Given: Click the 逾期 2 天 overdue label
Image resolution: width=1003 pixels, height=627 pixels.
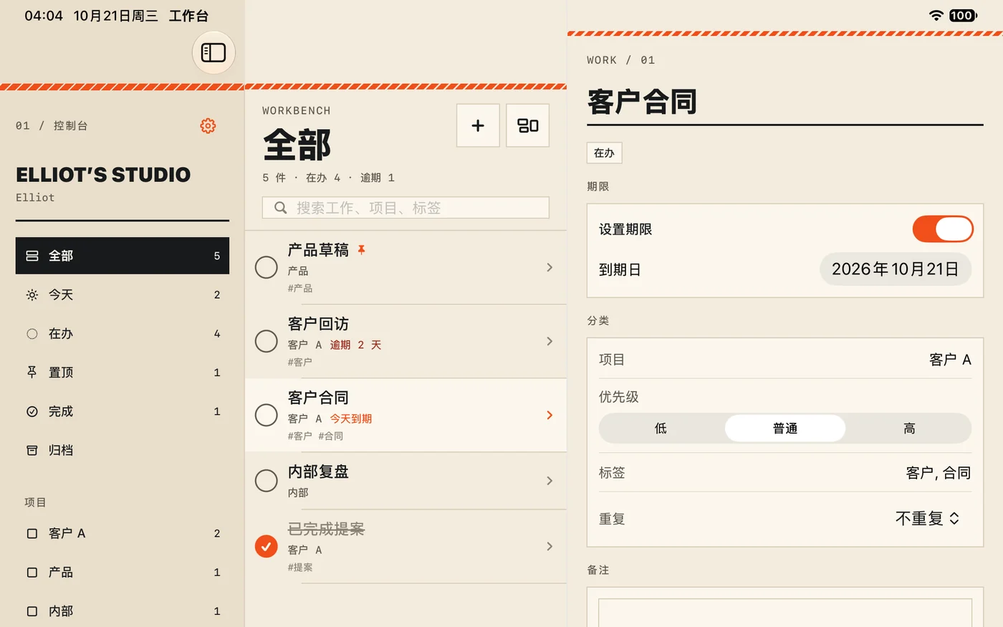Looking at the screenshot, I should [x=355, y=345].
